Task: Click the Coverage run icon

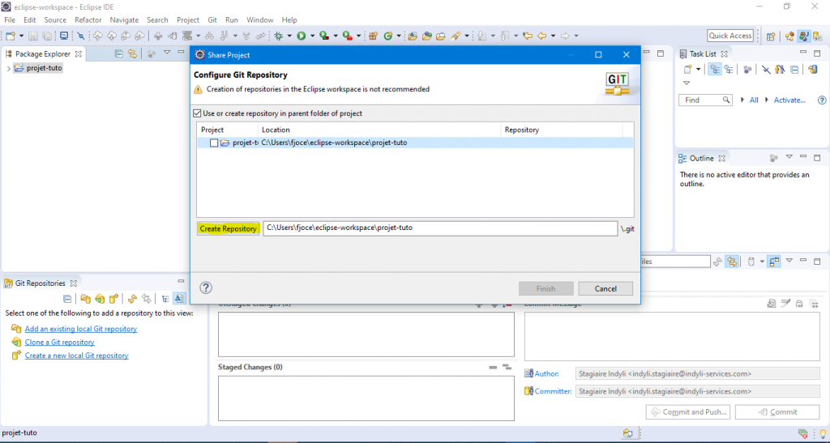Action: [324, 36]
